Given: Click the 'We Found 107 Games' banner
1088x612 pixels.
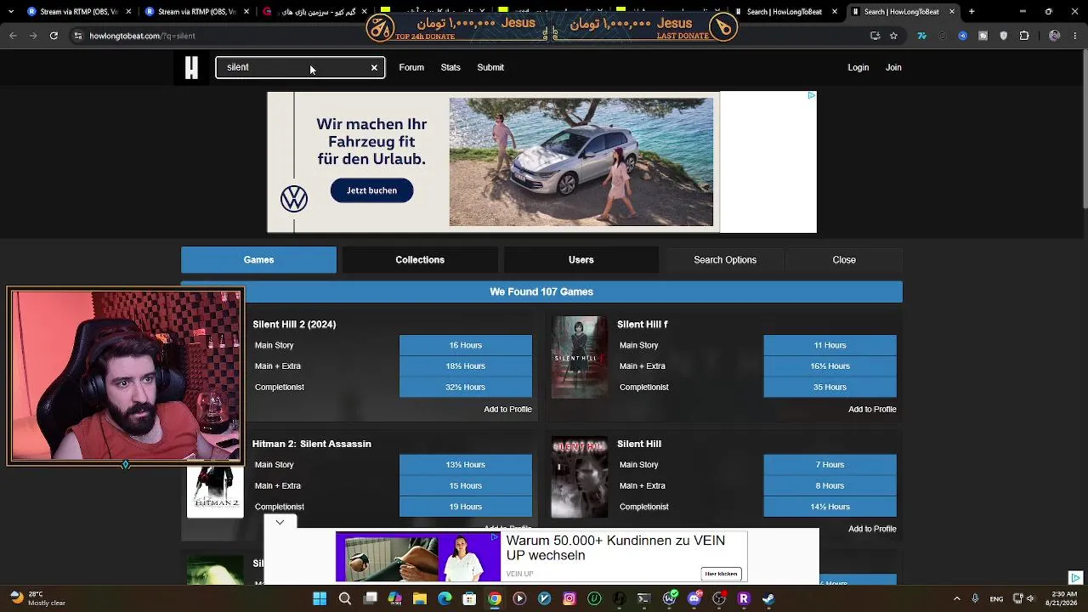Looking at the screenshot, I should tap(541, 292).
